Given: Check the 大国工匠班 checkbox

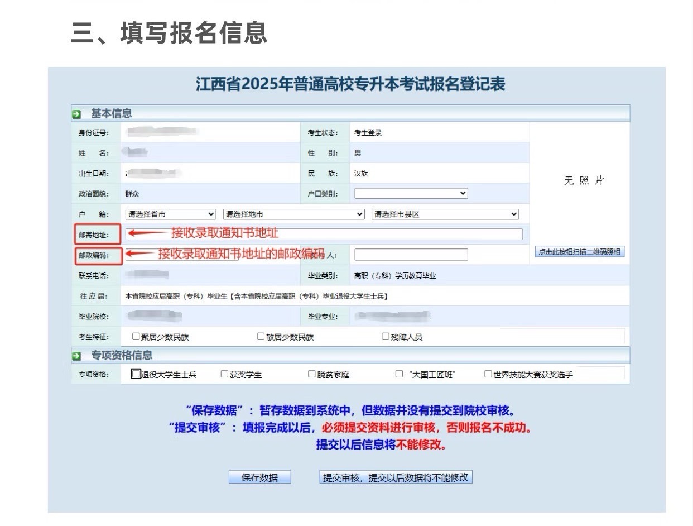Looking at the screenshot, I should [x=399, y=374].
